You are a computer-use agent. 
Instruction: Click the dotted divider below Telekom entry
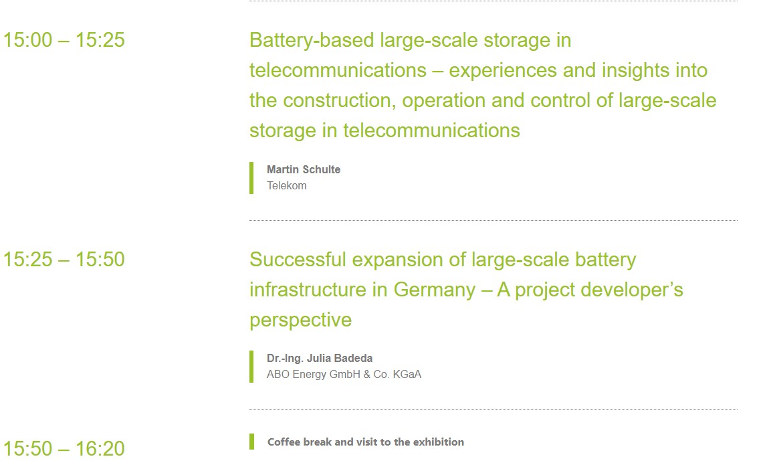click(493, 220)
